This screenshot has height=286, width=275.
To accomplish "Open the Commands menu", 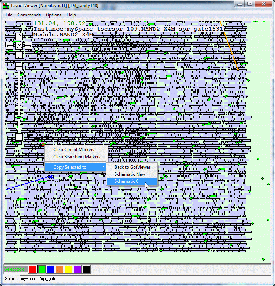I will [x=29, y=15].
